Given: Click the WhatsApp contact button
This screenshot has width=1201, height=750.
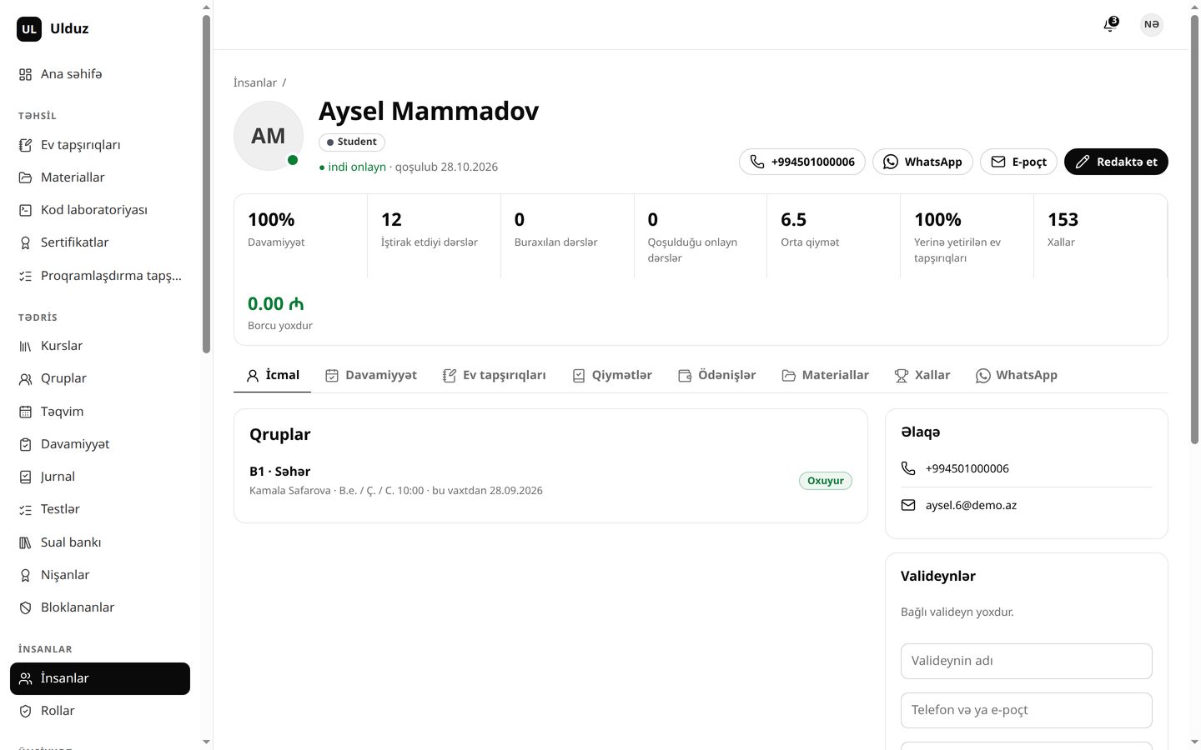Looking at the screenshot, I should point(922,162).
